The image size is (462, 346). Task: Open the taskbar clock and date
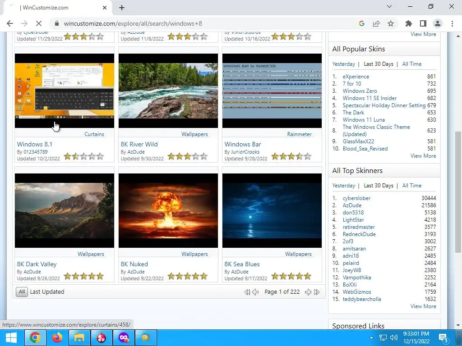(416, 337)
